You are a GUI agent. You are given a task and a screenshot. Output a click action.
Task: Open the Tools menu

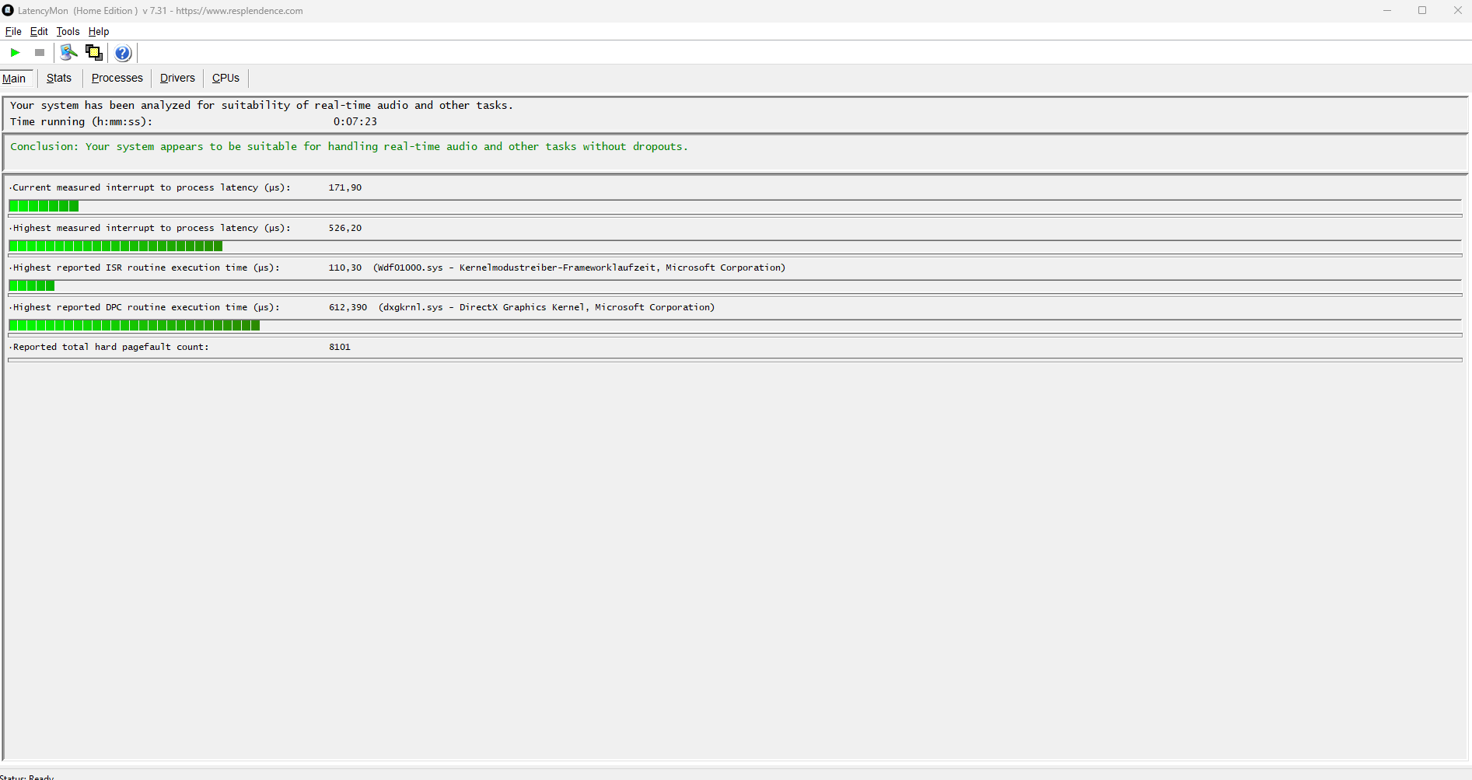pyautogui.click(x=68, y=32)
